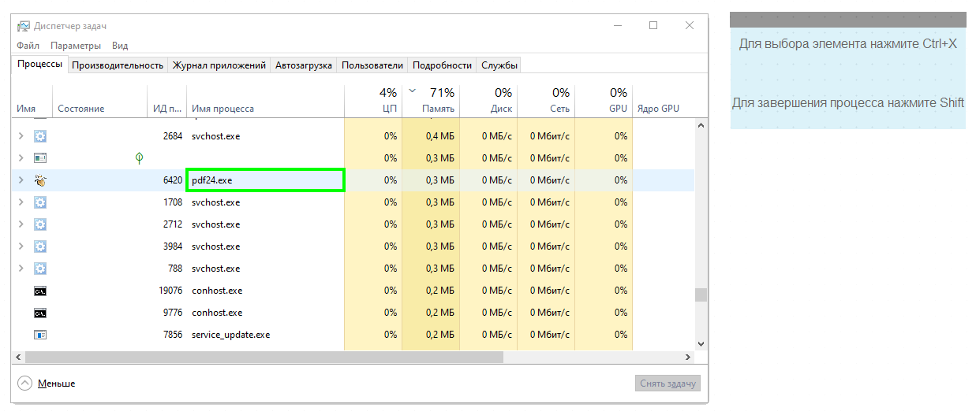976x415 pixels.
Task: Open the Файл menu
Action: click(28, 46)
